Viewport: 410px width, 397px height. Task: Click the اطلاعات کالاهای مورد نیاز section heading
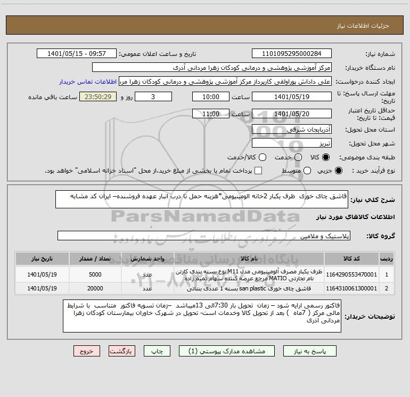click(356, 217)
